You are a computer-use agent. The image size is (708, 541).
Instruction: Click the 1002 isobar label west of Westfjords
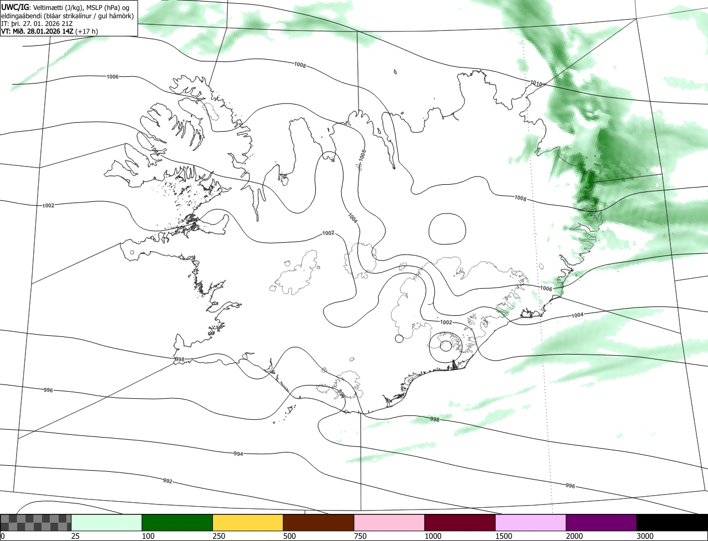tap(48, 205)
